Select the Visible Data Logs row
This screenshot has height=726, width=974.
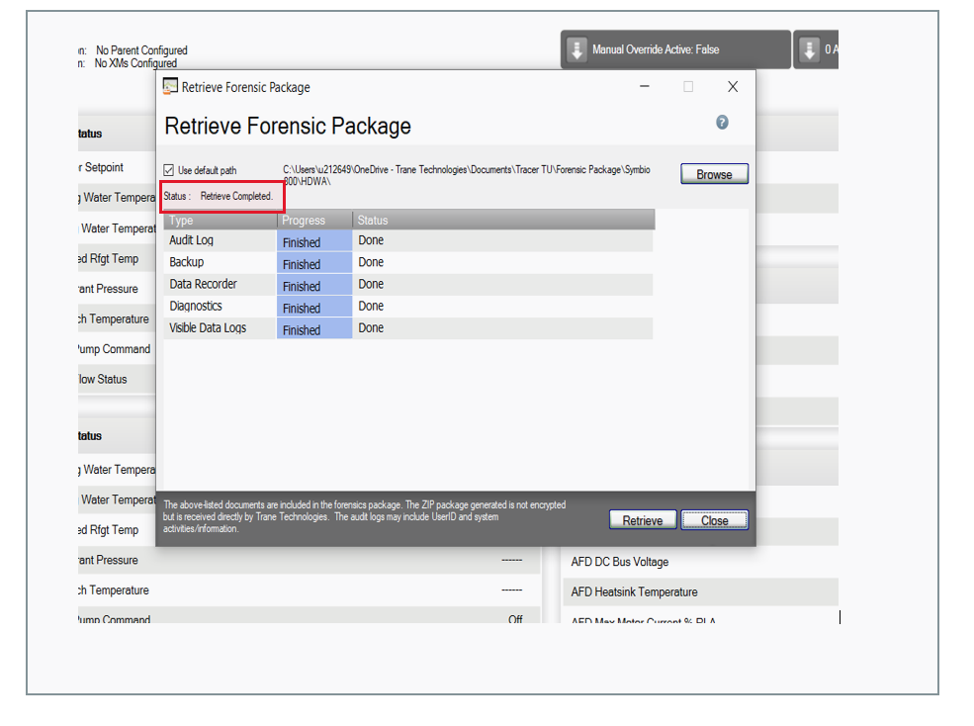[x=408, y=328]
